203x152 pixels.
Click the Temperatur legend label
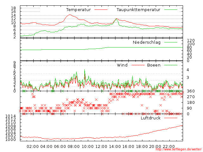[x=78, y=10]
